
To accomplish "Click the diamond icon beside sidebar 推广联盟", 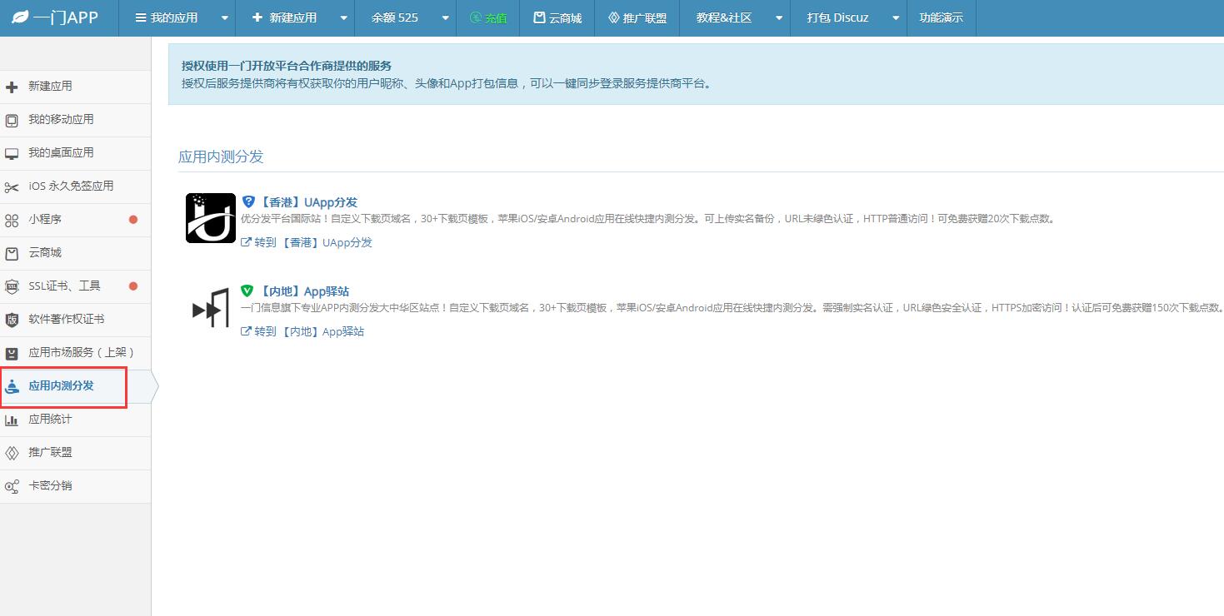I will (x=12, y=453).
